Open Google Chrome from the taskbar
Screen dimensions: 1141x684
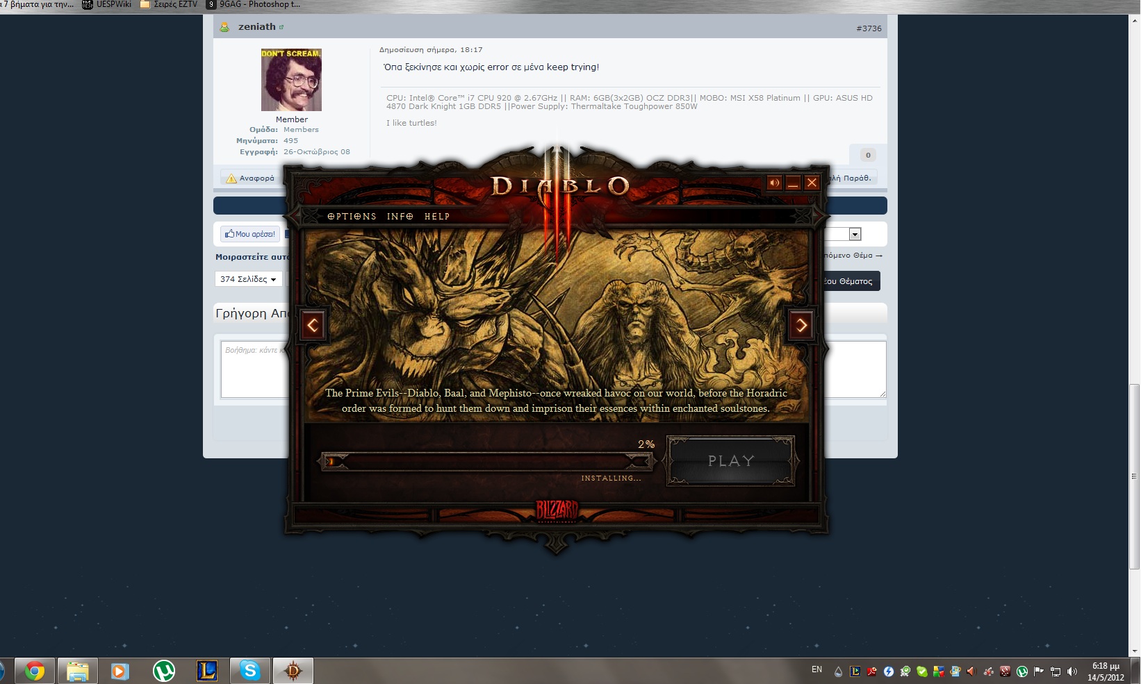[34, 671]
